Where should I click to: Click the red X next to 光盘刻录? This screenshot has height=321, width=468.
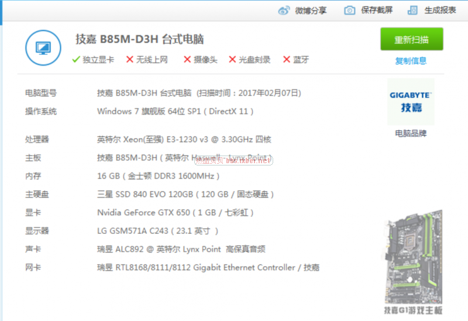[x=232, y=60]
